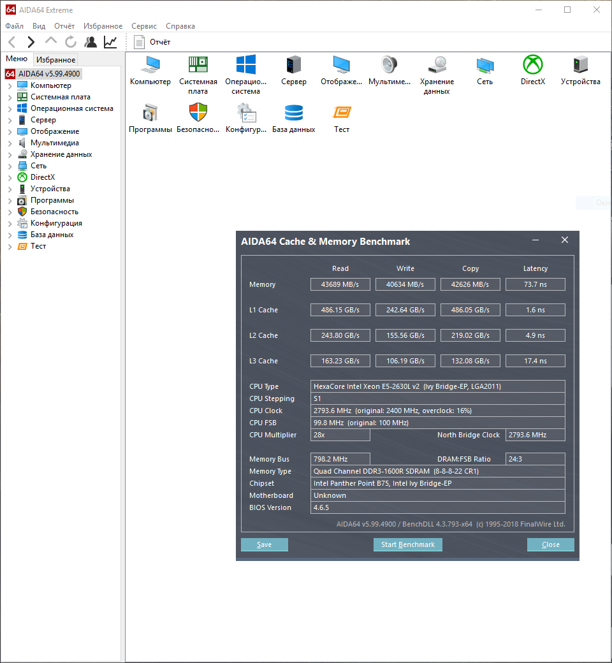Open the Компьютер icon in main pane
Image resolution: width=612 pixels, height=663 pixels.
click(150, 70)
